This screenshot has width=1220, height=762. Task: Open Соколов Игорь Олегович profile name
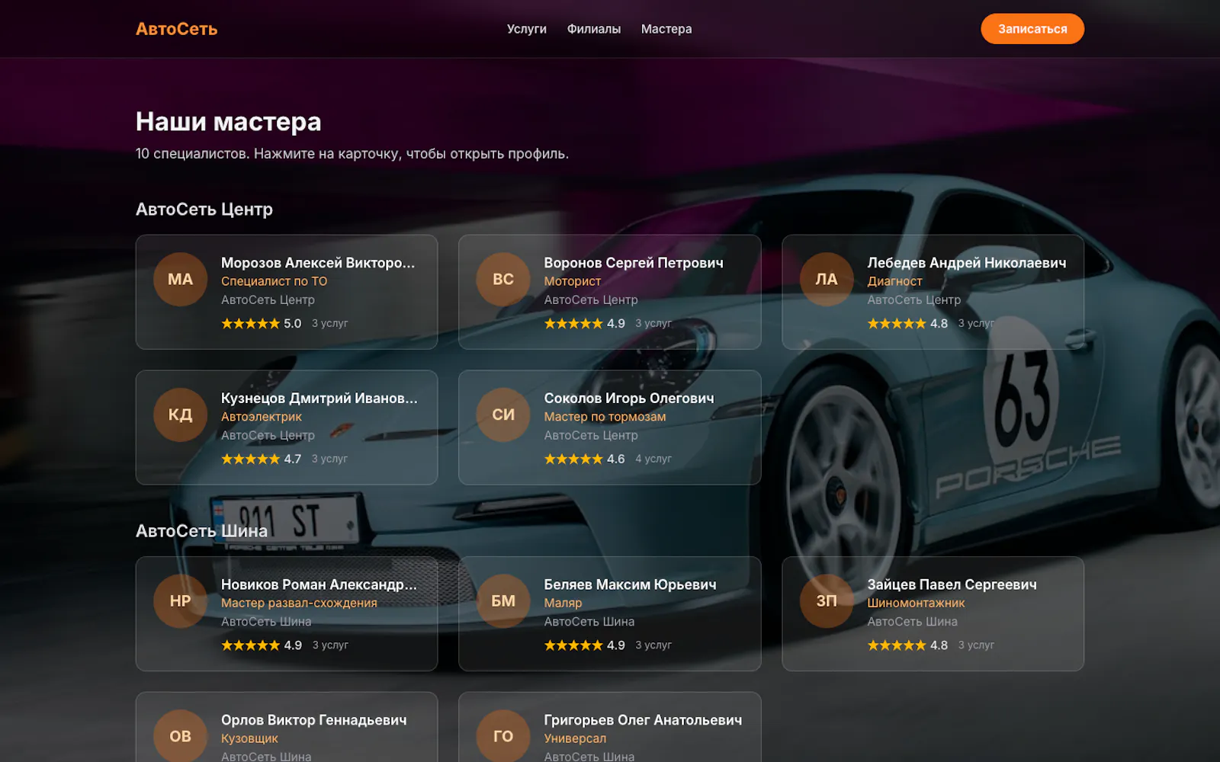[628, 399]
